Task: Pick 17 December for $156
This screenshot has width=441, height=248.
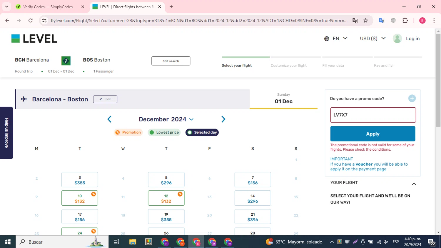Action: coord(80,217)
